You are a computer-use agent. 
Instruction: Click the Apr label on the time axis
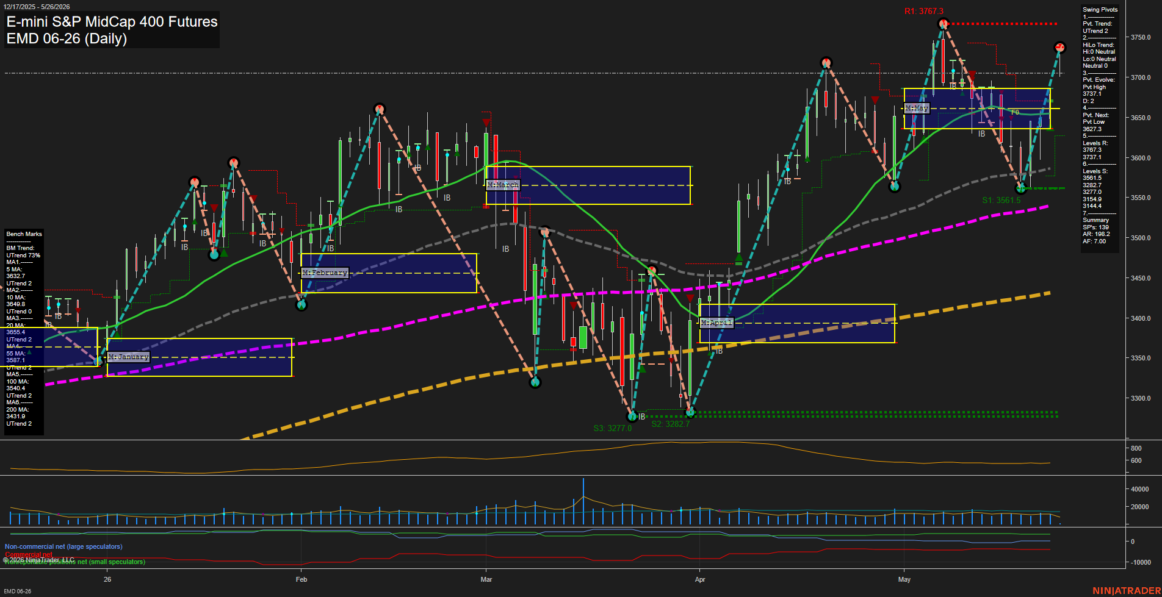700,579
